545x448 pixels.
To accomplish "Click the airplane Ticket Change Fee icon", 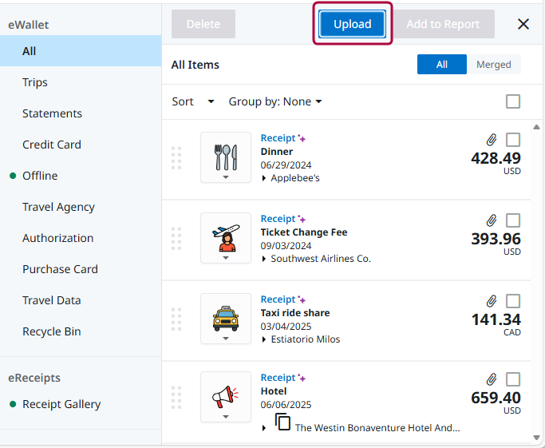I will coord(226,234).
